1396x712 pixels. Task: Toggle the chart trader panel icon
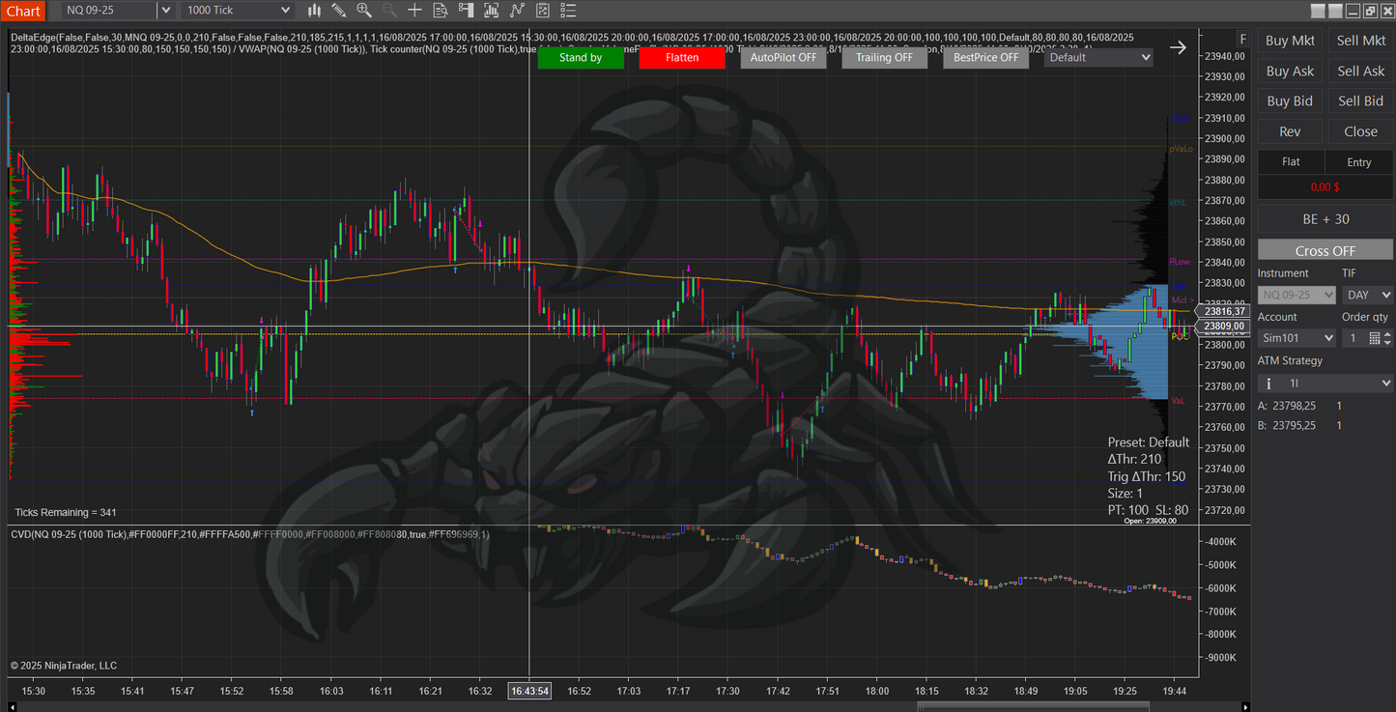(x=466, y=10)
